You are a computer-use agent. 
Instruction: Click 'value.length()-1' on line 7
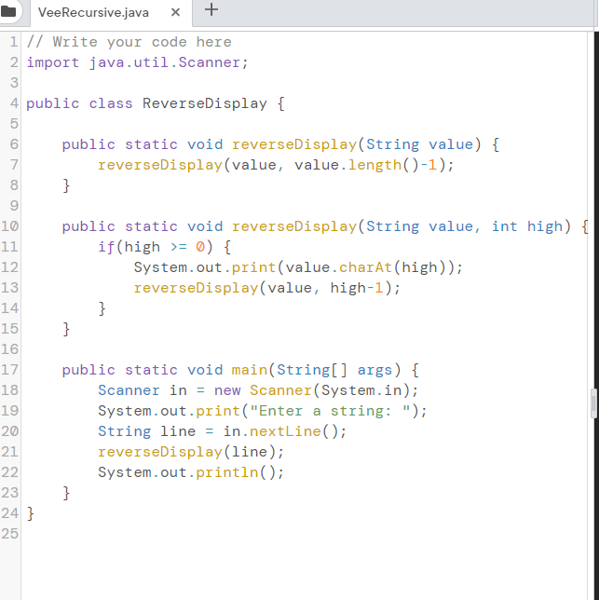coord(365,165)
